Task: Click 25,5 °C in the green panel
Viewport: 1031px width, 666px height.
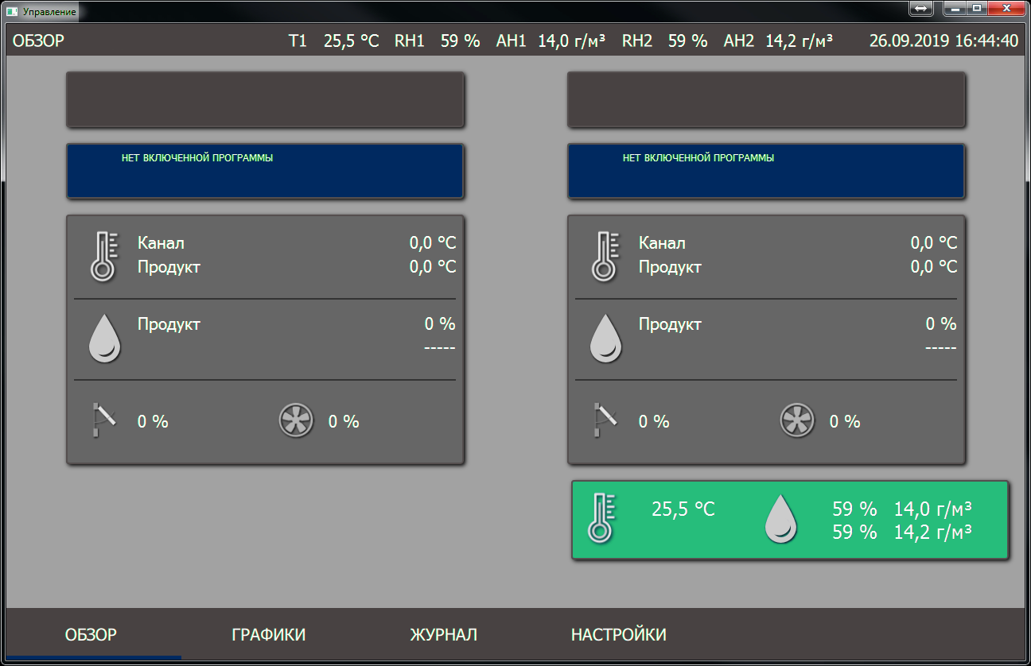Action: [x=683, y=509]
